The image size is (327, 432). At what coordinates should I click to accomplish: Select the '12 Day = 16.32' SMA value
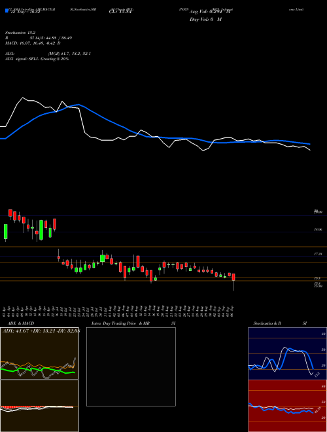(x=24, y=12)
